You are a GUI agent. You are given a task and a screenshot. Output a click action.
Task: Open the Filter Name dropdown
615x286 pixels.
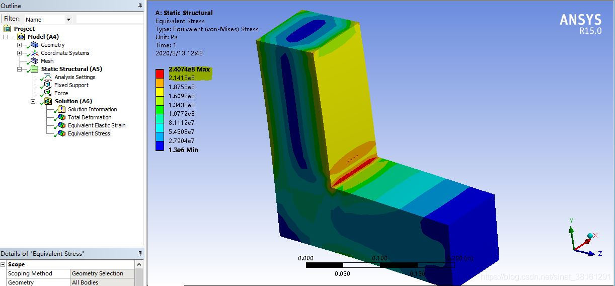(x=68, y=20)
